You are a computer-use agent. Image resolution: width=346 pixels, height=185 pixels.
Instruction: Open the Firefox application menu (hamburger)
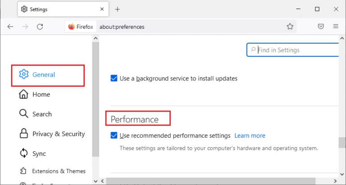point(336,27)
